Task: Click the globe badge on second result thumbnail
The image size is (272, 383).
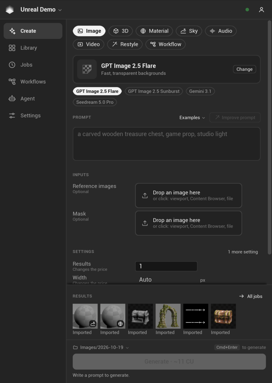Action: [120, 324]
